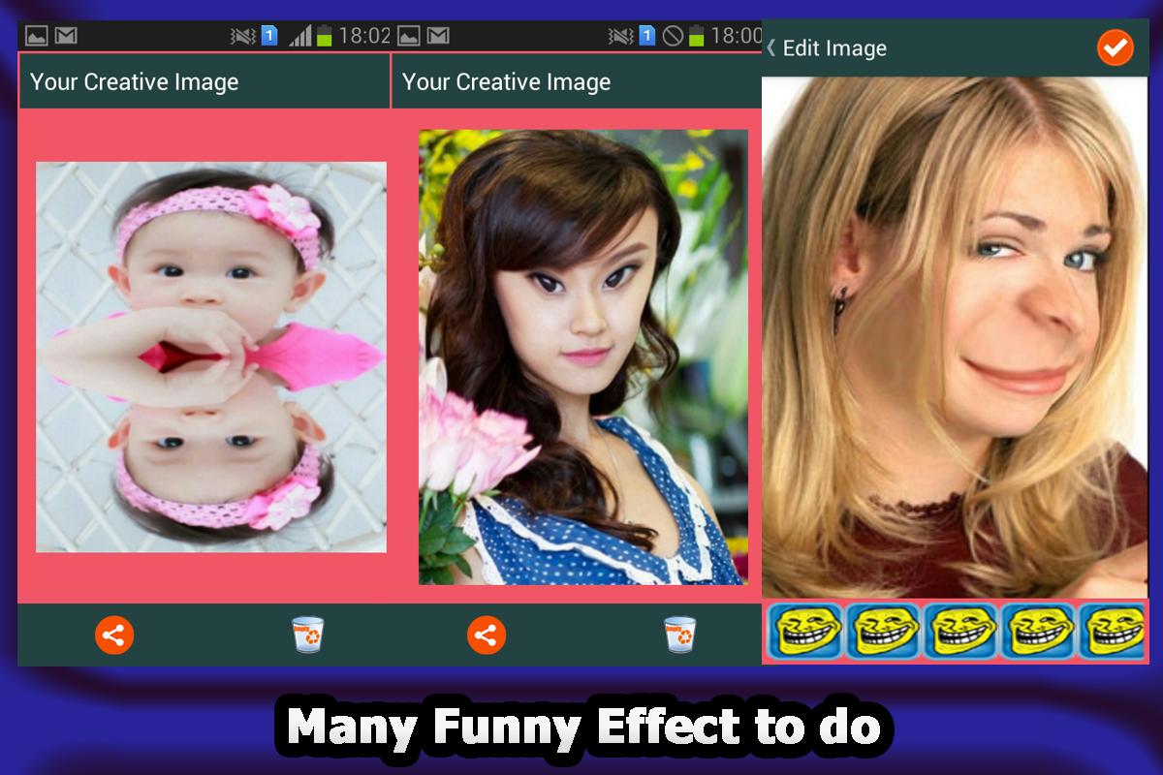Viewport: 1163px width, 775px height.
Task: Open the big-eyed brunette woman image
Action: pos(583,356)
